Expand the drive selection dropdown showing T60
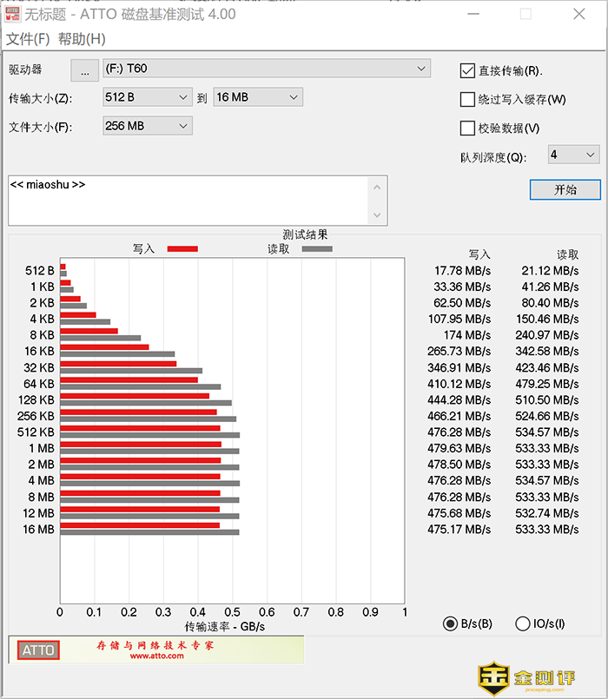This screenshot has width=608, height=699. coord(421,69)
